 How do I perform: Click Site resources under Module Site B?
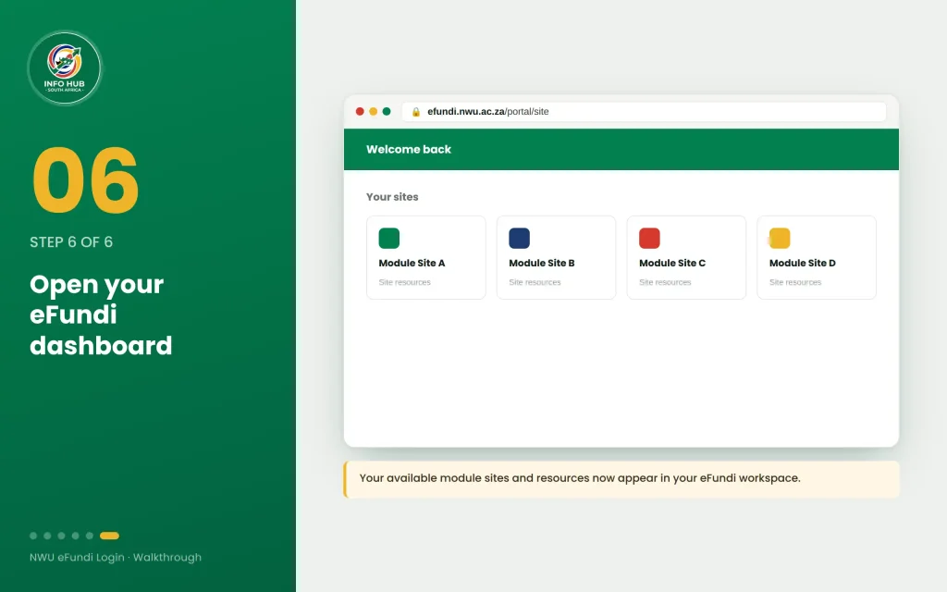(x=535, y=282)
